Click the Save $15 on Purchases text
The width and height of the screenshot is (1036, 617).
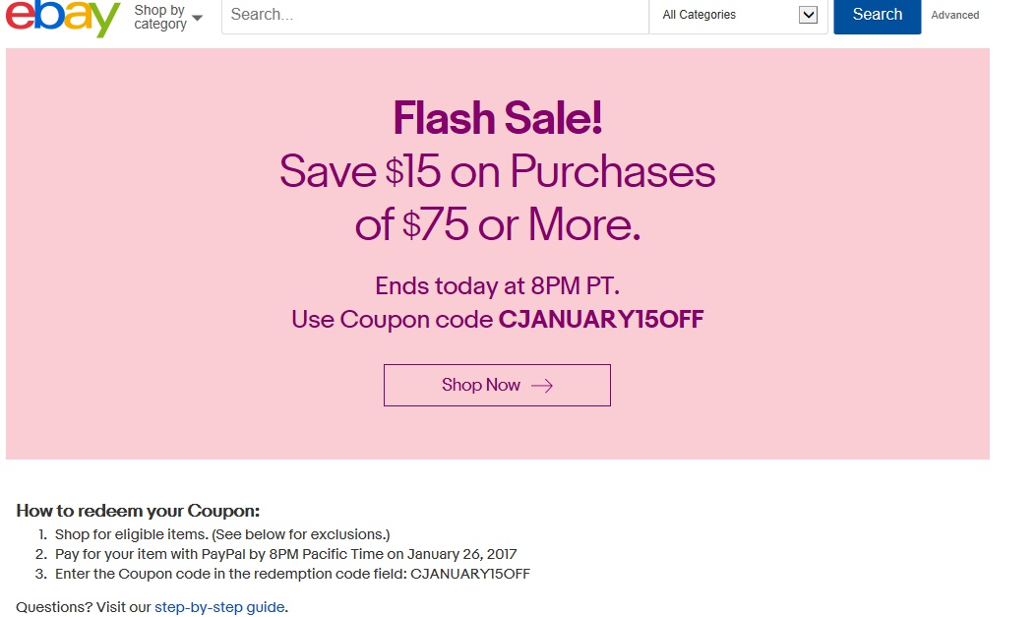497,171
